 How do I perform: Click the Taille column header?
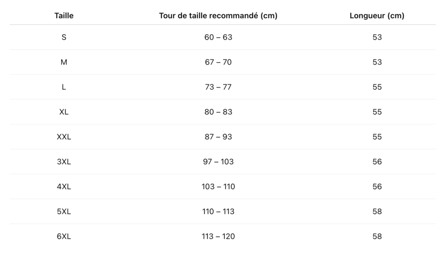[64, 16]
